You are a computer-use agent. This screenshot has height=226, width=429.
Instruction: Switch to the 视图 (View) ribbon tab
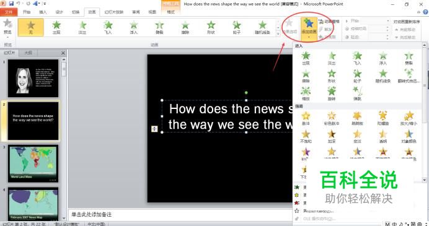153,12
